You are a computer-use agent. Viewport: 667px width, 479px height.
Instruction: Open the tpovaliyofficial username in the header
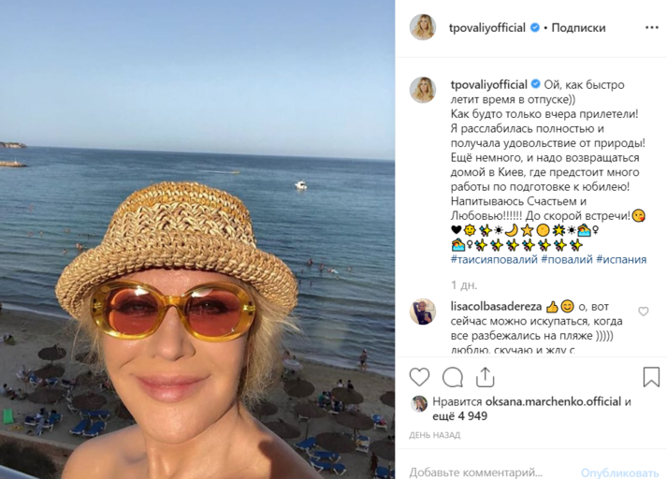tap(489, 28)
